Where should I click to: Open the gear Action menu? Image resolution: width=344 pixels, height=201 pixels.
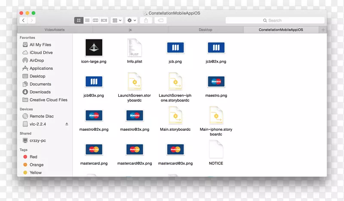(x=131, y=20)
